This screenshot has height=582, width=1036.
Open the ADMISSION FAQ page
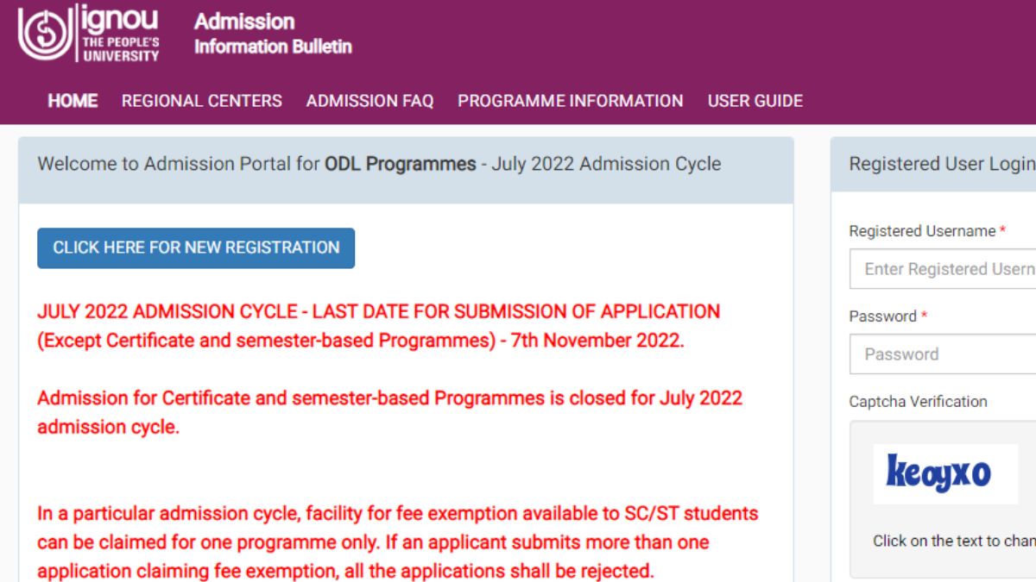(x=370, y=101)
